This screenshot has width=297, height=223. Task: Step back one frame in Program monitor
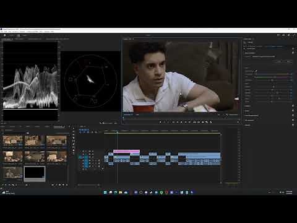click(x=177, y=122)
